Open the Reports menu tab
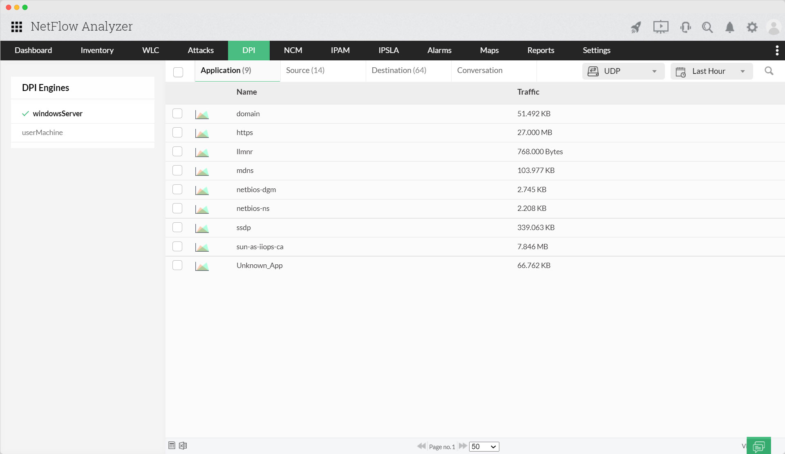This screenshot has height=454, width=785. (x=540, y=51)
